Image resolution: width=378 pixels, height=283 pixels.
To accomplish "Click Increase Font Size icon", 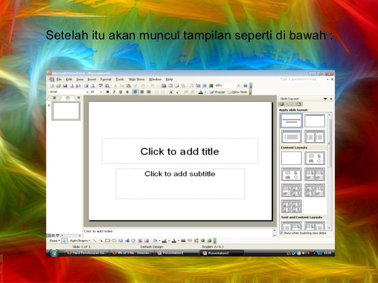I will [x=171, y=92].
